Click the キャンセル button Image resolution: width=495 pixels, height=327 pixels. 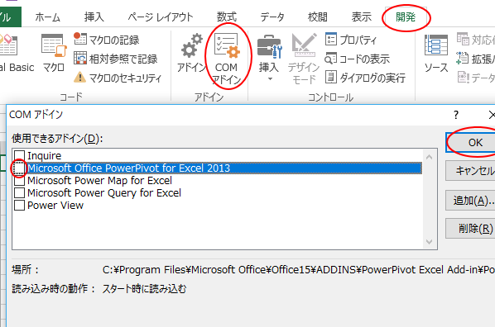471,171
